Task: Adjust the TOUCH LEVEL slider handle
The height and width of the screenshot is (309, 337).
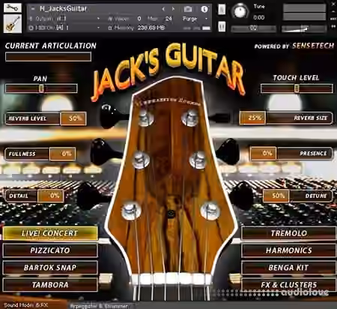Action: [x=297, y=88]
